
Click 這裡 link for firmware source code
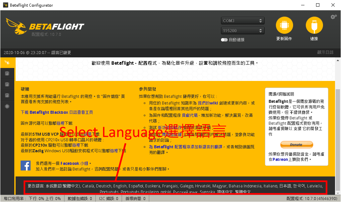coord(60,123)
